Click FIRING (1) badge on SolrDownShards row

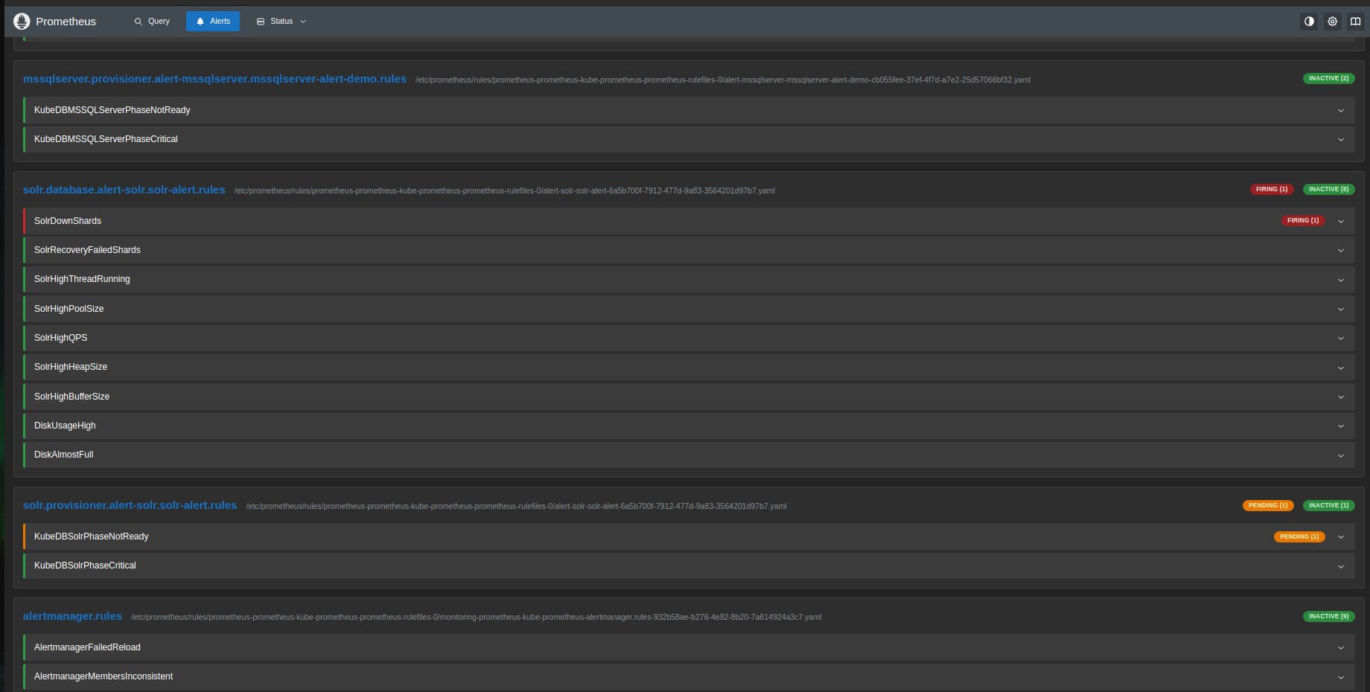1303,220
